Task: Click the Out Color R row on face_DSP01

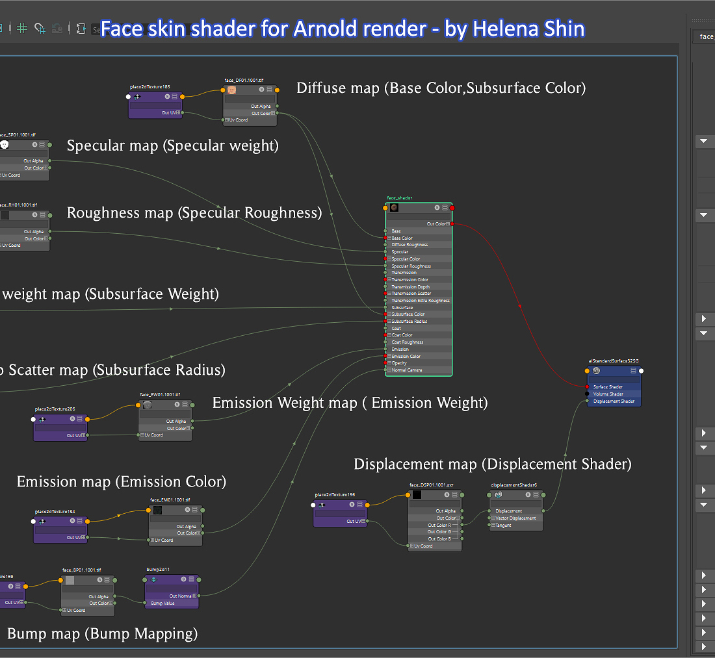Action: [x=435, y=525]
